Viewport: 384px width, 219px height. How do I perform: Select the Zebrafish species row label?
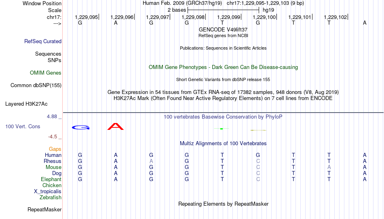51,197
